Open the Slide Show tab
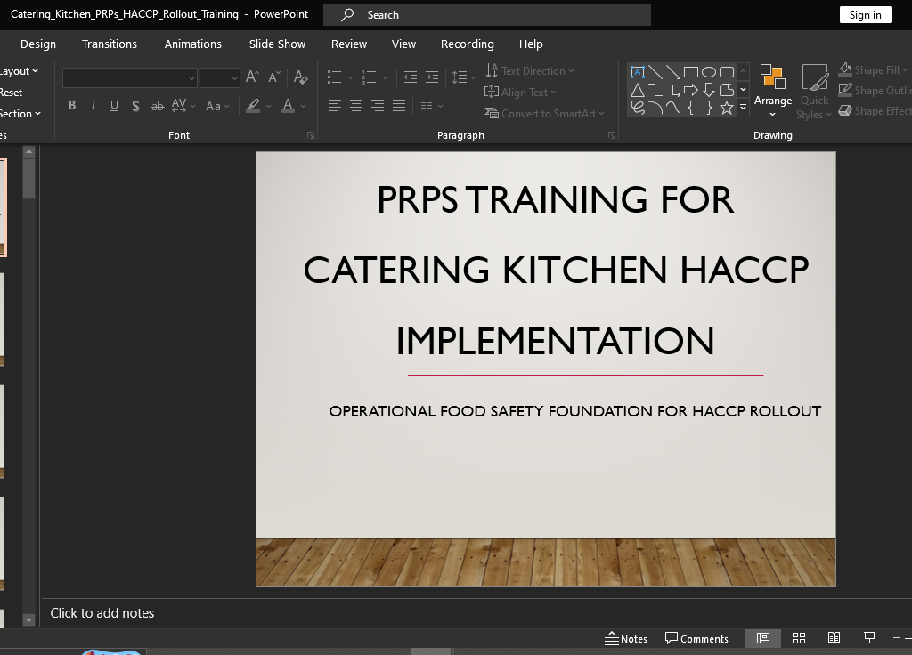This screenshot has width=912, height=655. pyautogui.click(x=278, y=44)
